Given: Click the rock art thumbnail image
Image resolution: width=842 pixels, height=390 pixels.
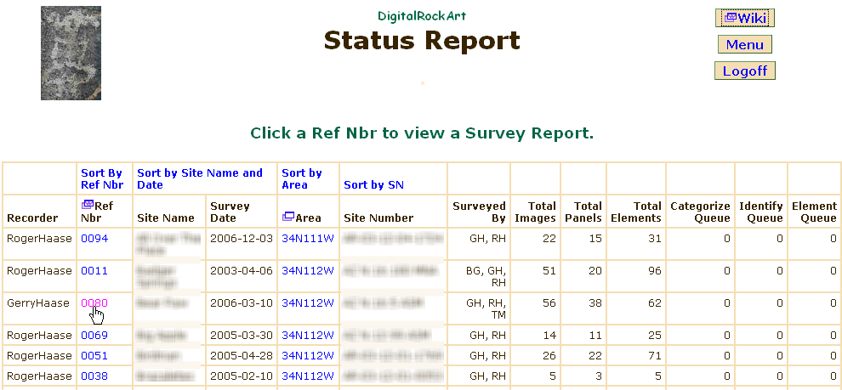Looking at the screenshot, I should [x=71, y=53].
